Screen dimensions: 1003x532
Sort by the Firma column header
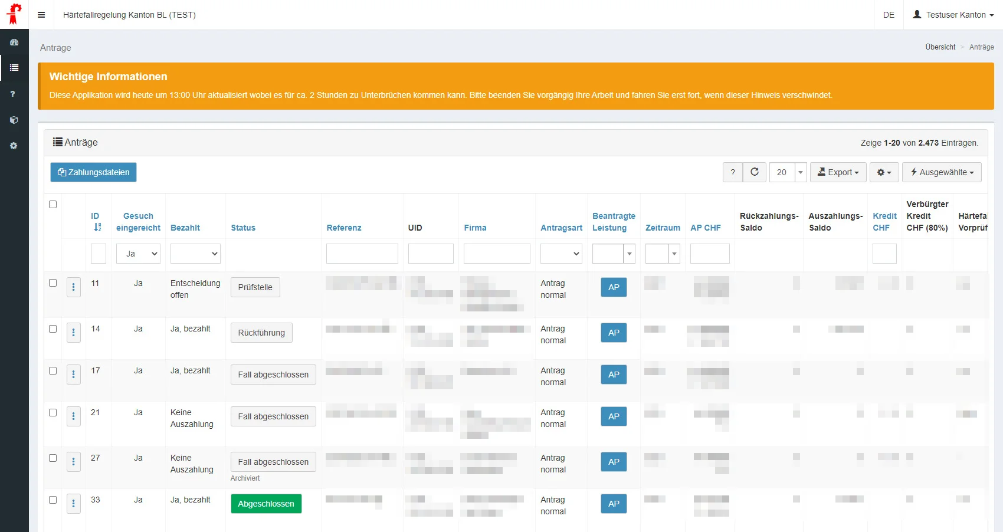point(475,228)
